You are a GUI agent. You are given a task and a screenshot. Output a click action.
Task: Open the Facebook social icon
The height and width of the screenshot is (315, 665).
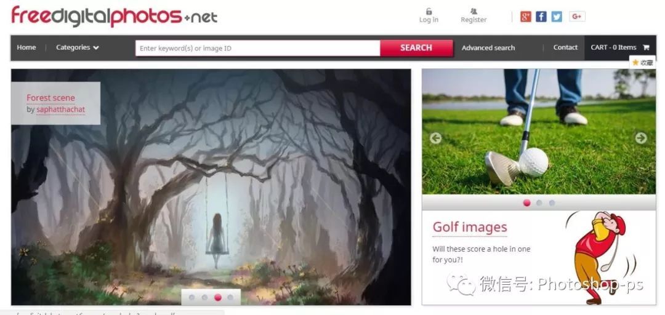(541, 17)
